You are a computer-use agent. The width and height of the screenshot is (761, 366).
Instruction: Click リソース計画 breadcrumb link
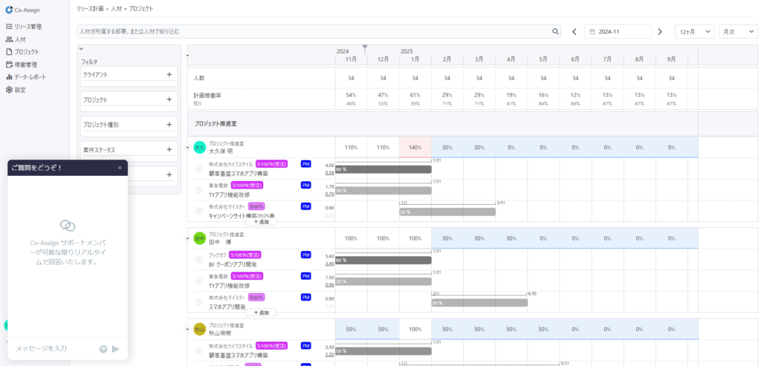[x=90, y=9]
